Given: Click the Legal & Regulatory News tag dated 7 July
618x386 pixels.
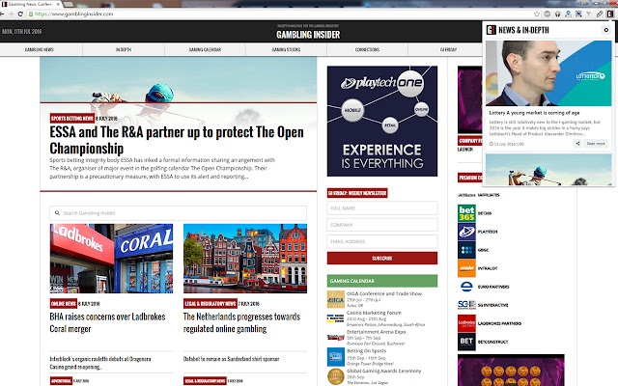Looking at the screenshot, I should tap(211, 303).
